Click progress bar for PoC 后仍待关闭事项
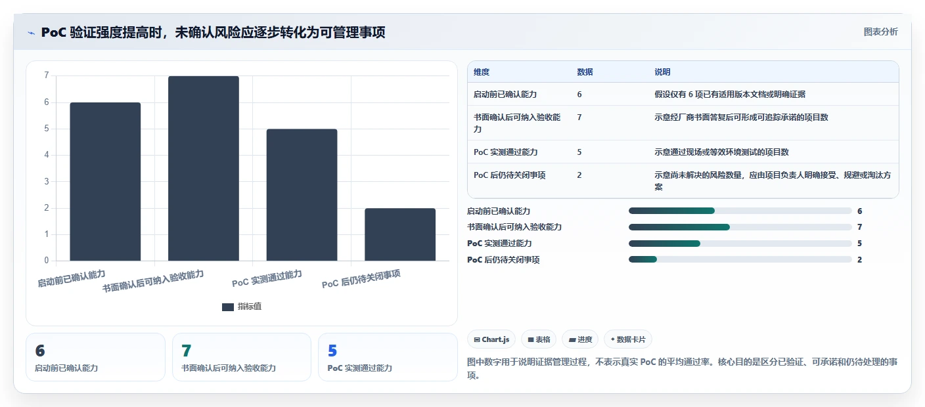 pos(740,259)
